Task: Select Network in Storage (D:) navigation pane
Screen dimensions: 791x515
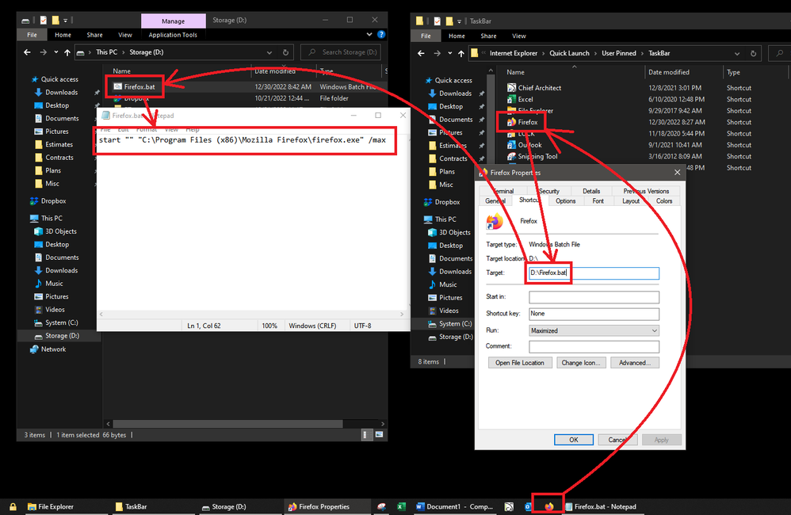Action: [53, 349]
